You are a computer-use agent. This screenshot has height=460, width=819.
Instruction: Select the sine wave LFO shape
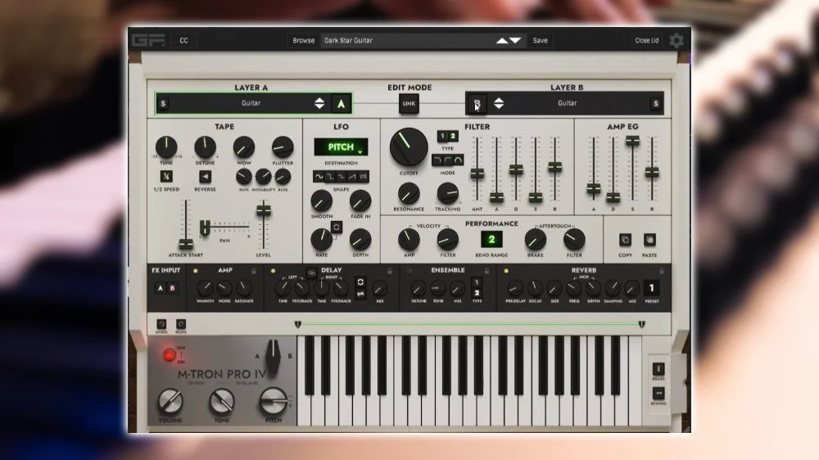319,177
